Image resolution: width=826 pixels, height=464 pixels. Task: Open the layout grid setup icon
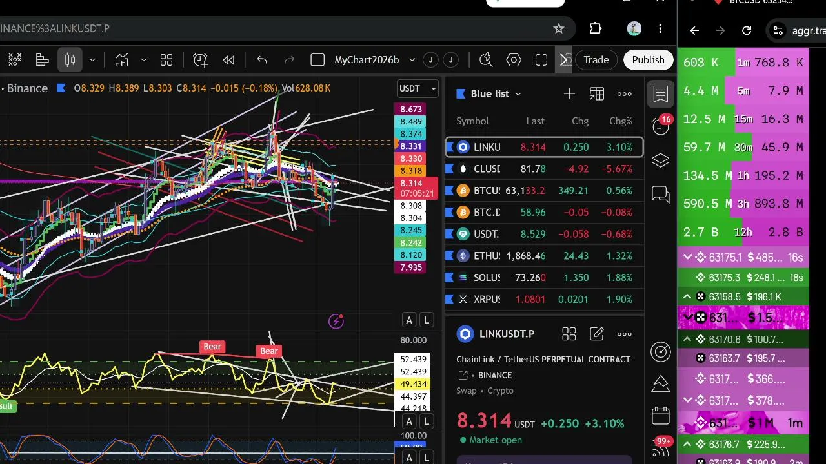pyautogui.click(x=166, y=60)
